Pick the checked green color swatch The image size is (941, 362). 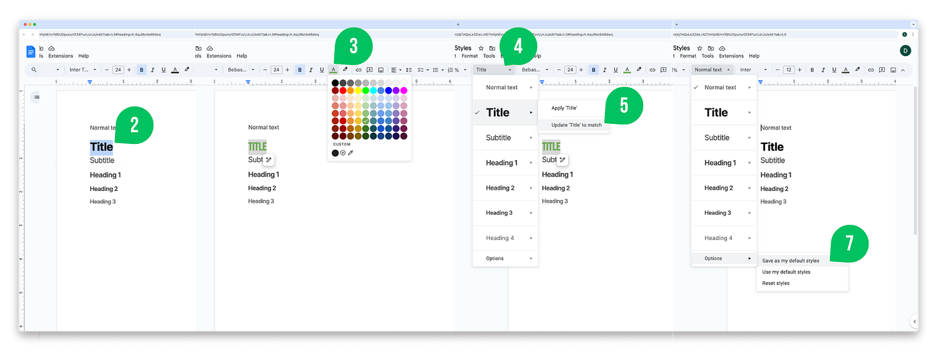click(366, 121)
